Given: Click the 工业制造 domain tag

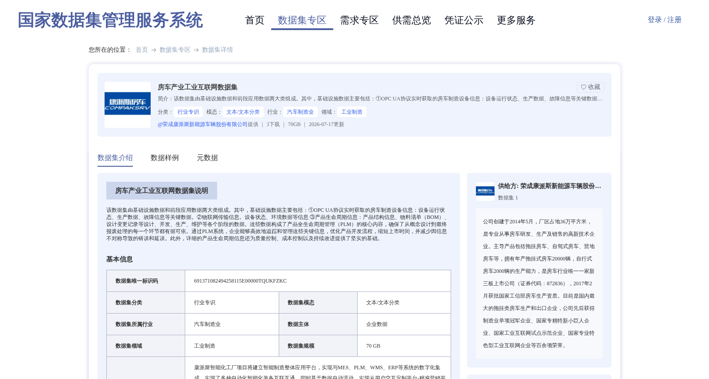Looking at the screenshot, I should [x=352, y=112].
